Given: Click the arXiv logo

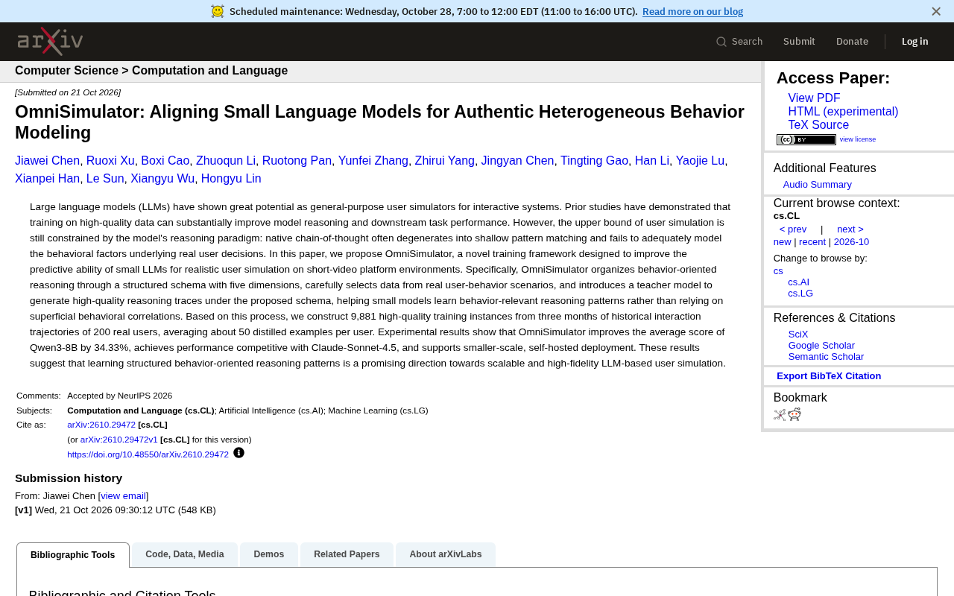Looking at the screenshot, I should pos(50,41).
